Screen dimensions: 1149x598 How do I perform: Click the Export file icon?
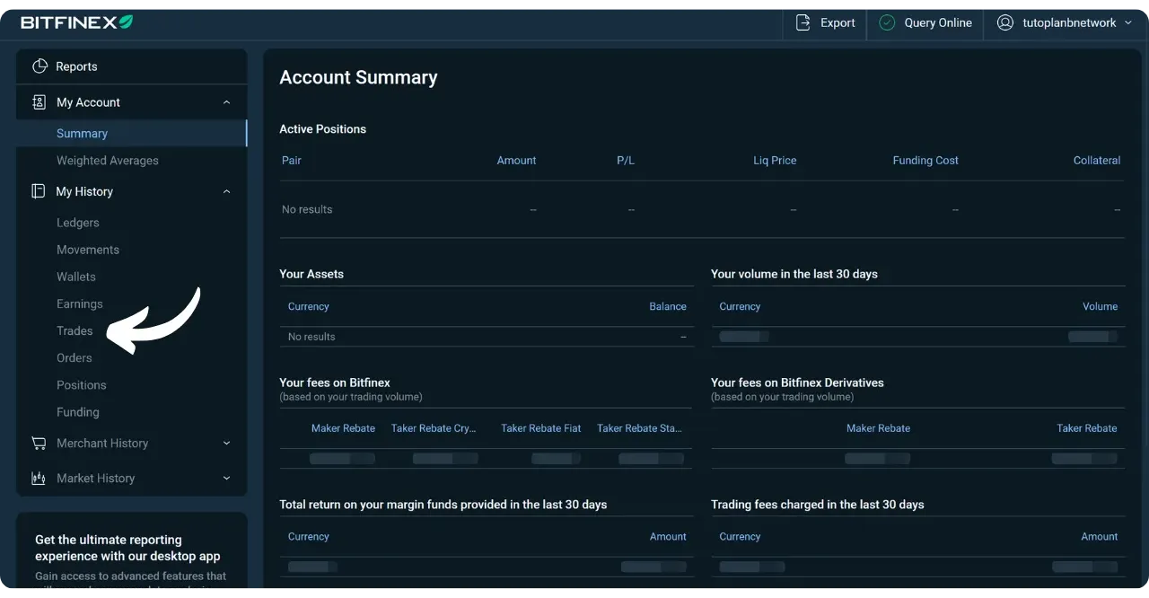coord(803,23)
